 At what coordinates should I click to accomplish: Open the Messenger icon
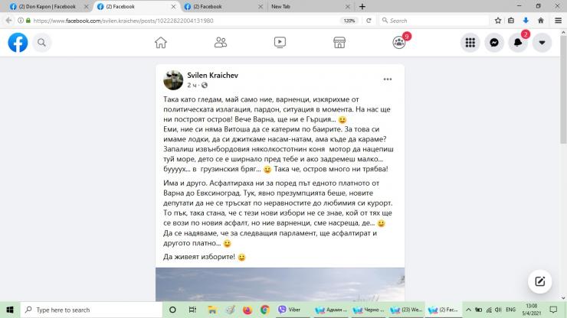click(494, 43)
